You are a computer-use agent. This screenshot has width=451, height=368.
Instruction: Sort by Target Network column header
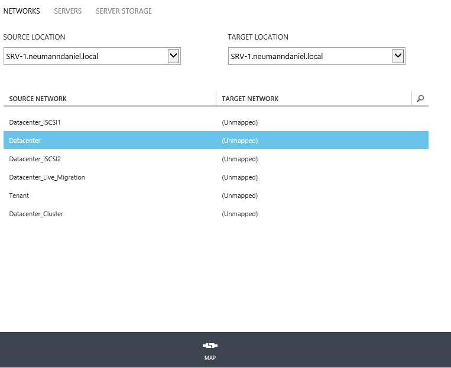point(250,99)
